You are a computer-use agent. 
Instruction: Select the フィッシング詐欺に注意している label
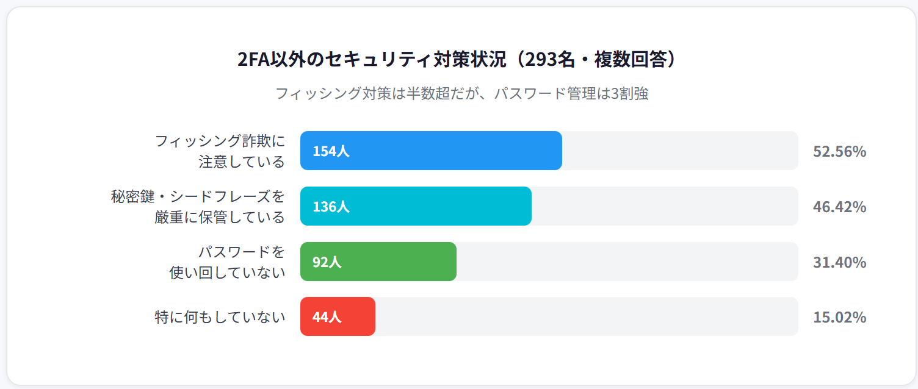tap(220, 151)
